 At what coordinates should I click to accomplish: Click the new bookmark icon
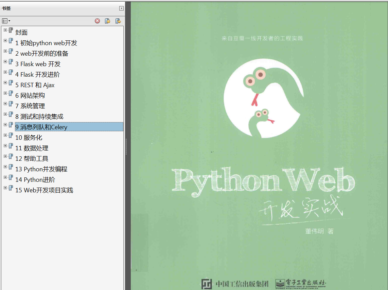(x=107, y=21)
